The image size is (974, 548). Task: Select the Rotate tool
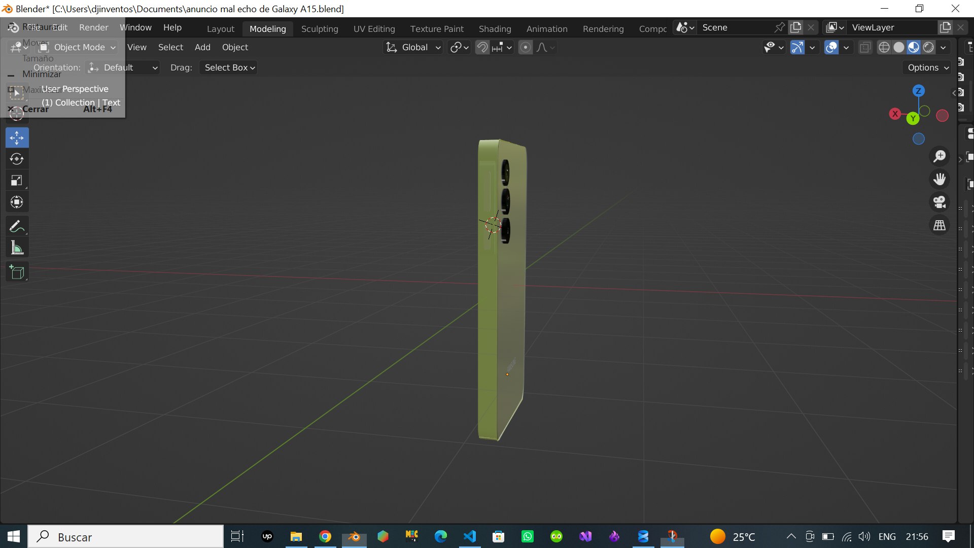pyautogui.click(x=17, y=159)
